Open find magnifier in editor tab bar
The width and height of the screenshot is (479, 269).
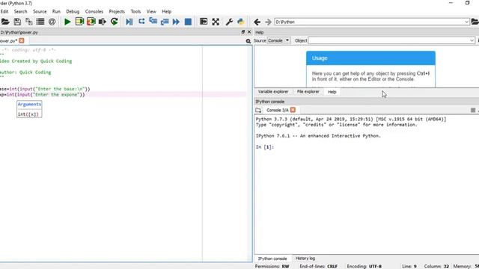click(248, 41)
